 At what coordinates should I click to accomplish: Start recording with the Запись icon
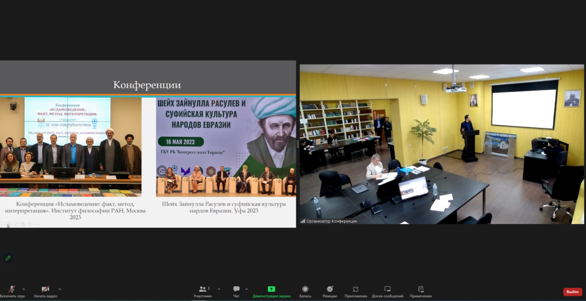tap(305, 289)
